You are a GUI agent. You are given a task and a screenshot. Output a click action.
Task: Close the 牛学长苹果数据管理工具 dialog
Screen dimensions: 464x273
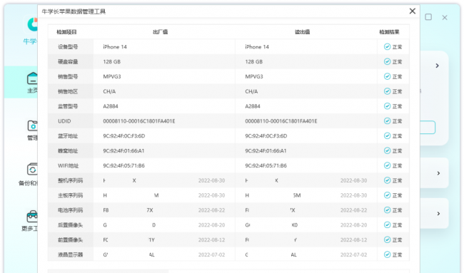[x=412, y=11]
